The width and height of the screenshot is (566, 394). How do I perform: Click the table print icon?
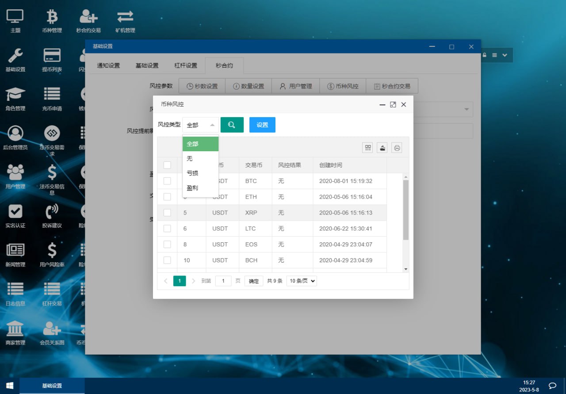[397, 148]
